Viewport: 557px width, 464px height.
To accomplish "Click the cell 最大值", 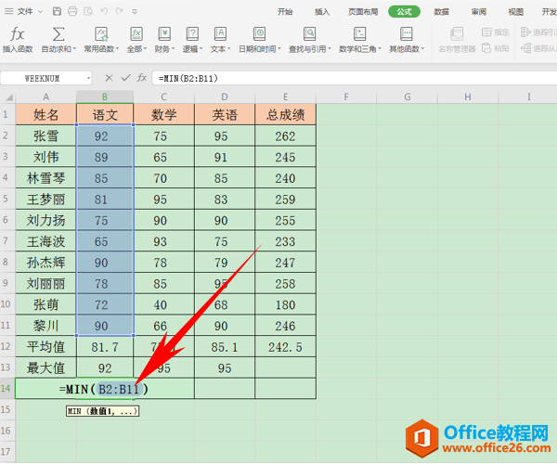I will pyautogui.click(x=45, y=368).
